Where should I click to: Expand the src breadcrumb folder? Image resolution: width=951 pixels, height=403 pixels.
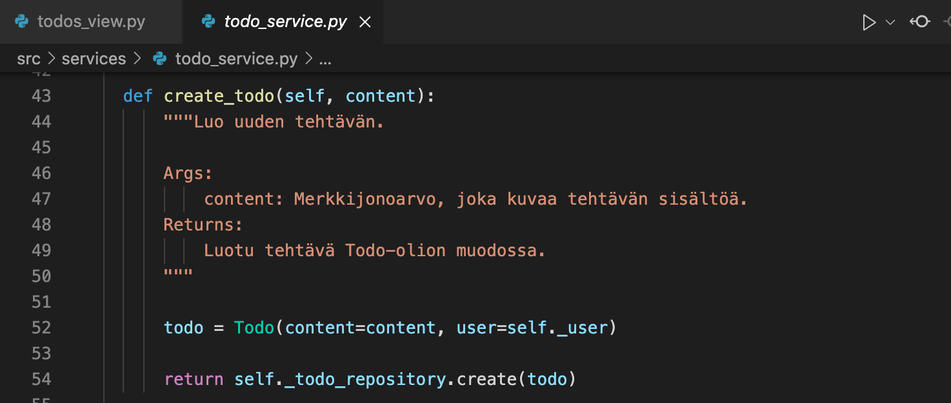click(x=28, y=59)
